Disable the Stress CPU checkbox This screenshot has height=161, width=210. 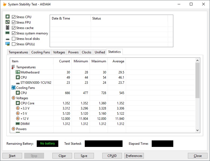click(x=13, y=17)
